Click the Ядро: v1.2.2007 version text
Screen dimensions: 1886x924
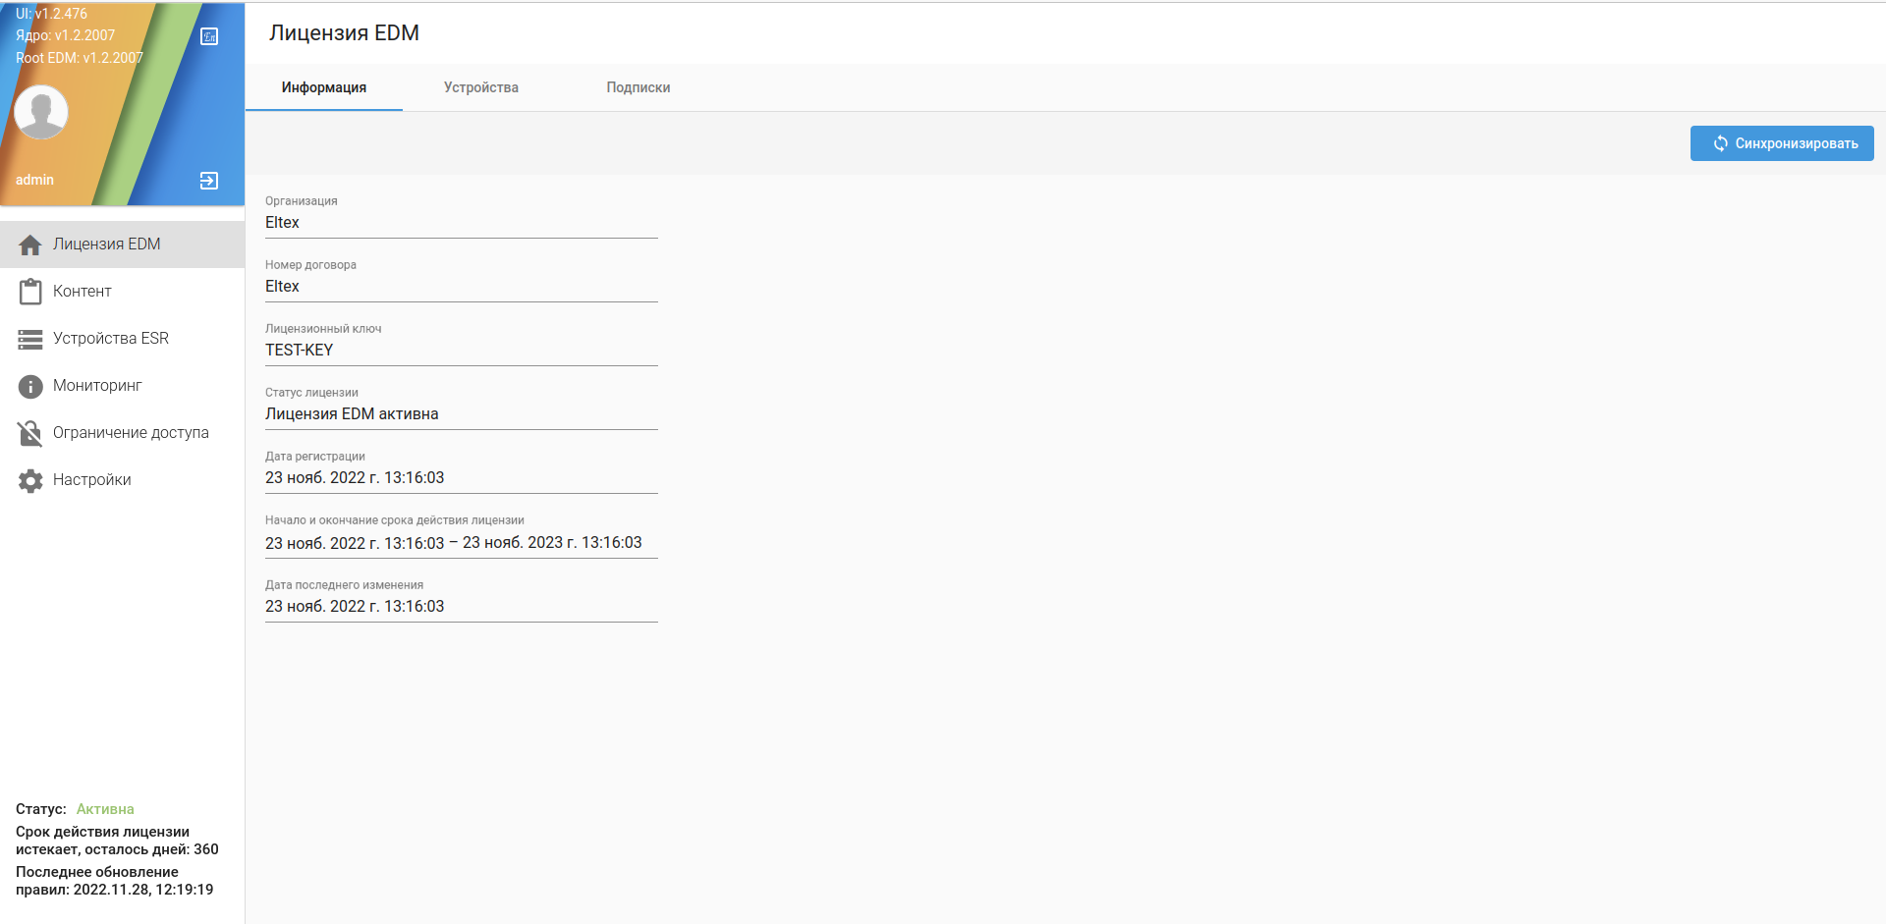tap(65, 35)
